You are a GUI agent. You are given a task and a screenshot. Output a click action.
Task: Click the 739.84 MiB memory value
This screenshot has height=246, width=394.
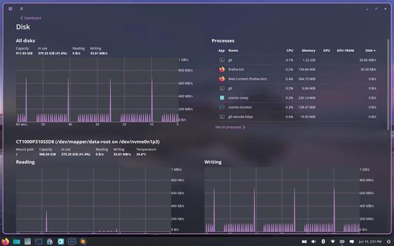pyautogui.click(x=307, y=69)
